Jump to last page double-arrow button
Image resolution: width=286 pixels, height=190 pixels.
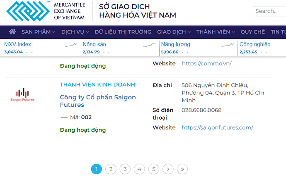(182, 169)
